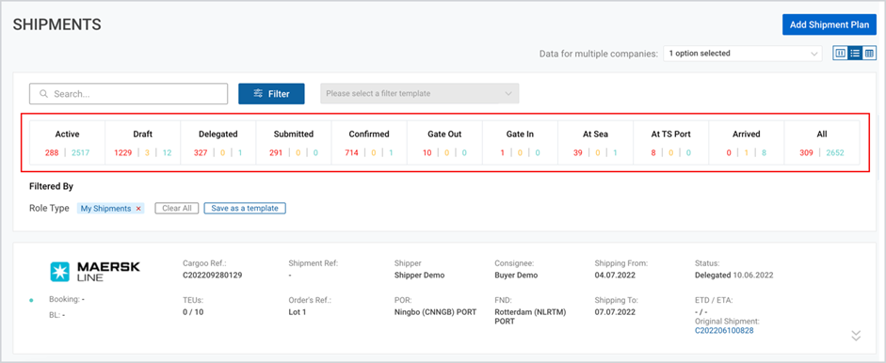Select the At TS Port status tab
Screen dimensions: 886x363
(670, 143)
